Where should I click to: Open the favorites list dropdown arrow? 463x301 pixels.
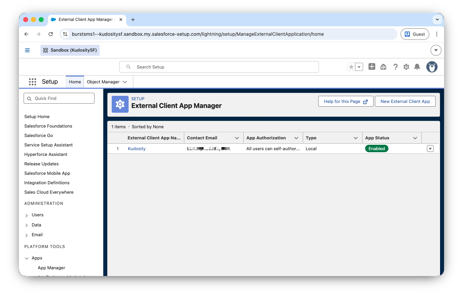pos(359,67)
